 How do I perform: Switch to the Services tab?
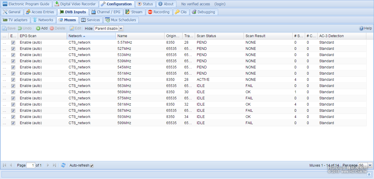(91, 20)
